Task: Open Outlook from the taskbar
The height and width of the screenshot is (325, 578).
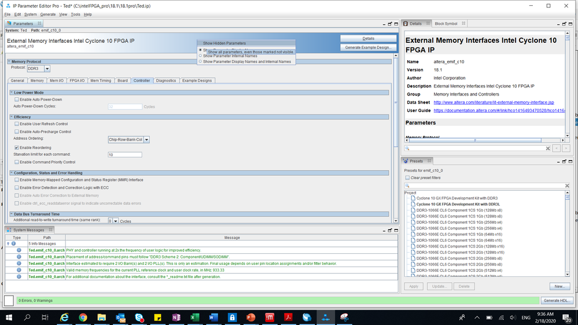Action: [120, 317]
